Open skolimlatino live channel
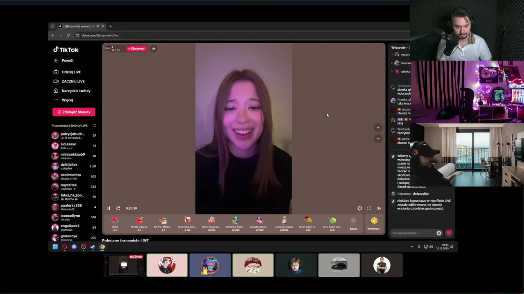Screen dimensions: 524x294 (x=74, y=176)
